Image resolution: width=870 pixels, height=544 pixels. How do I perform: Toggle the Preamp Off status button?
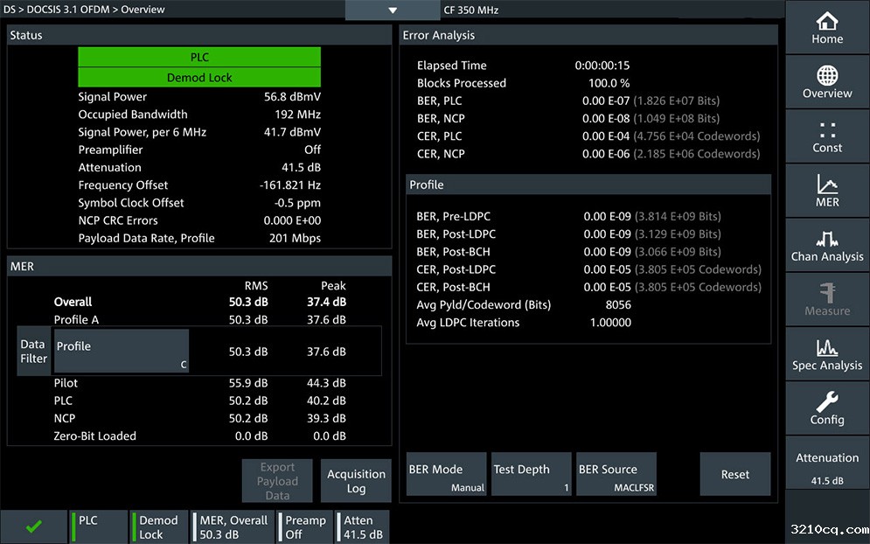click(305, 527)
